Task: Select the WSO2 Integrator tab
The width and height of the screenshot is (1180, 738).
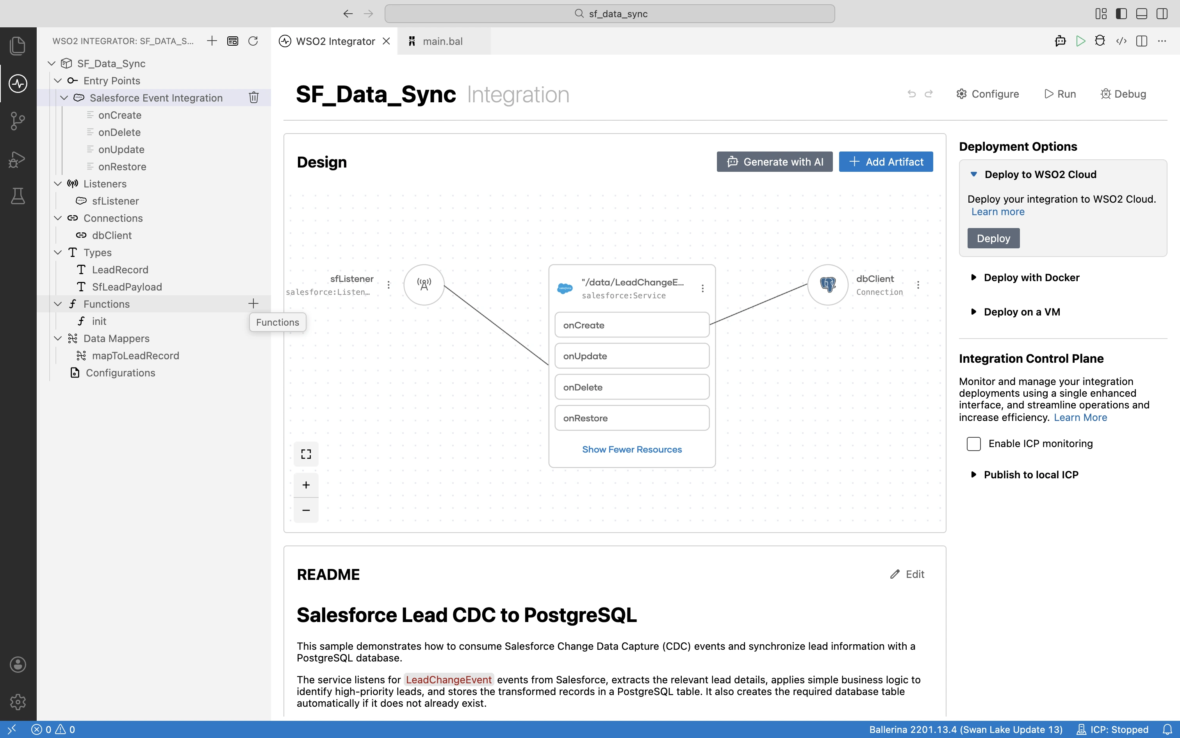Action: pos(335,41)
